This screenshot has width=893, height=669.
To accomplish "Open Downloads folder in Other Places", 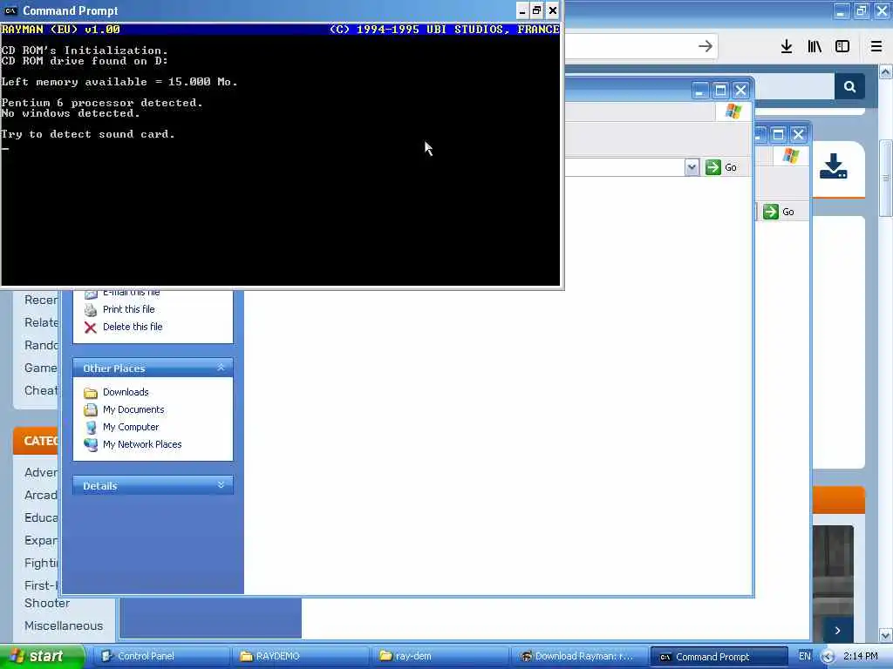I will pyautogui.click(x=126, y=392).
